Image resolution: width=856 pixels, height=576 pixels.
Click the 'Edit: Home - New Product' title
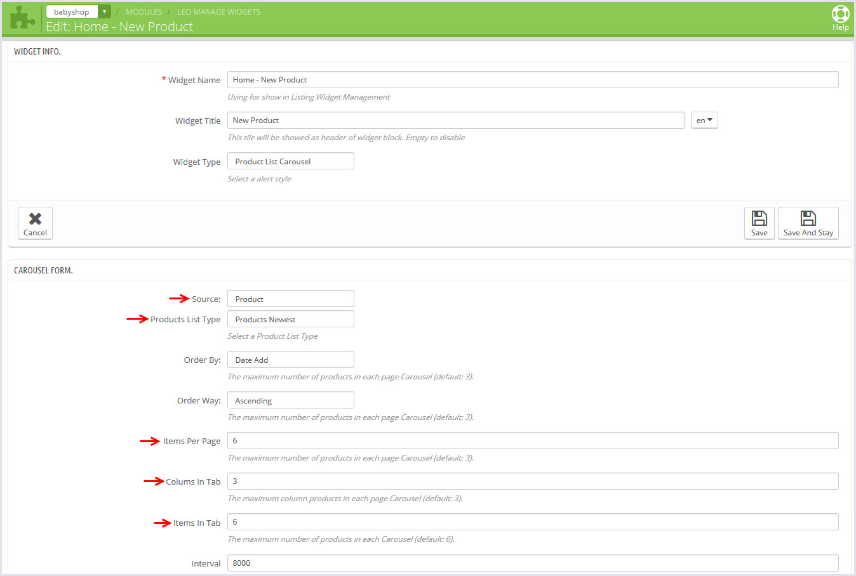point(119,27)
